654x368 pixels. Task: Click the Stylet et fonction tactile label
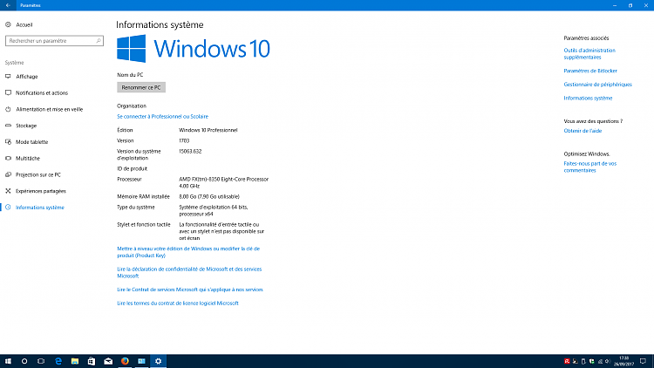pyautogui.click(x=144, y=224)
